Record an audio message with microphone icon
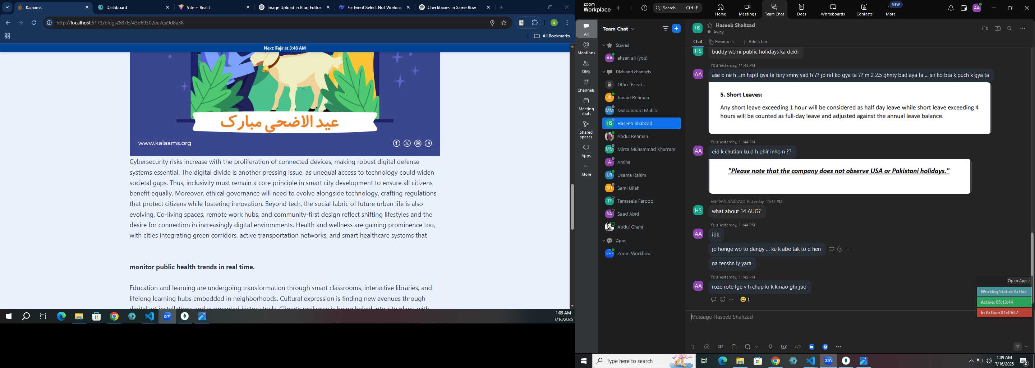Image resolution: width=1035 pixels, height=368 pixels. (x=770, y=347)
